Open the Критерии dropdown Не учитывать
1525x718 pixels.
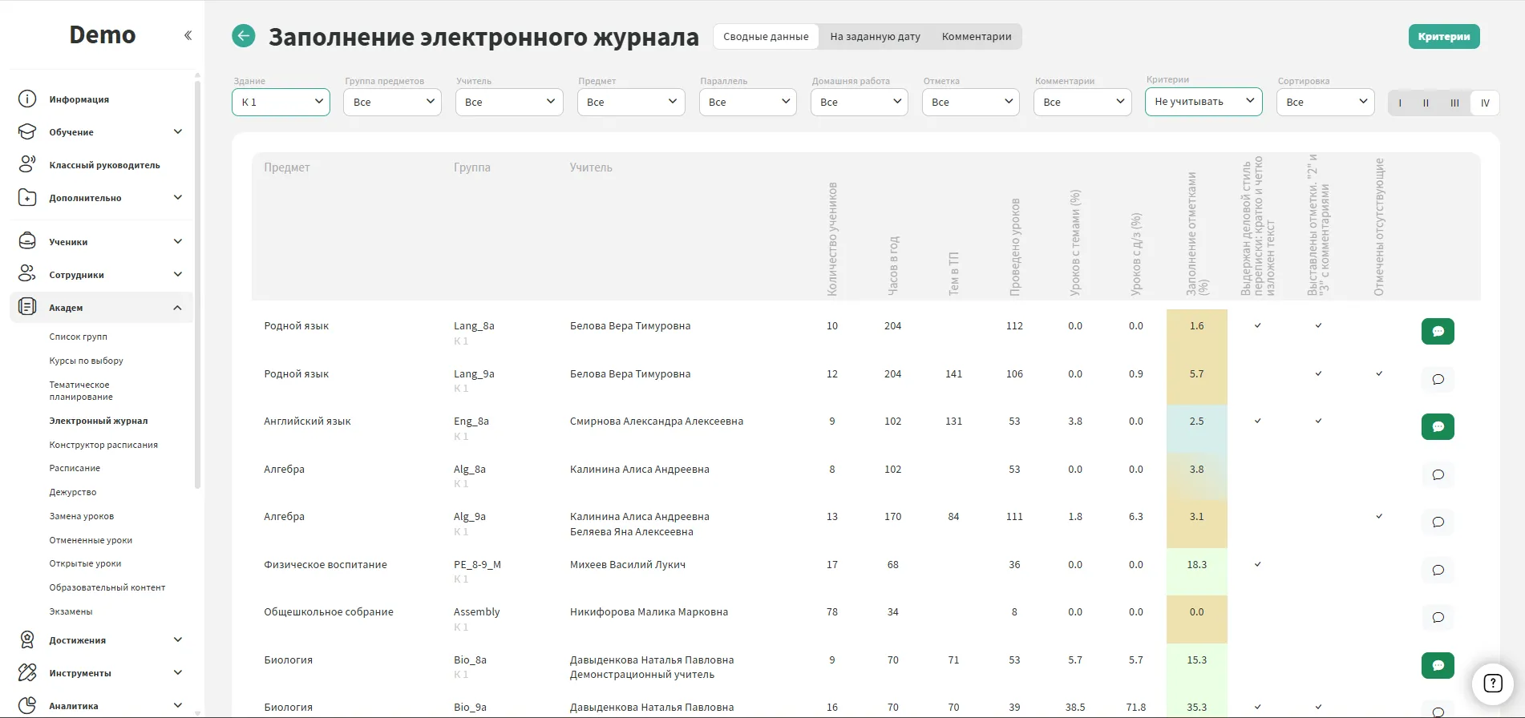1203,102
